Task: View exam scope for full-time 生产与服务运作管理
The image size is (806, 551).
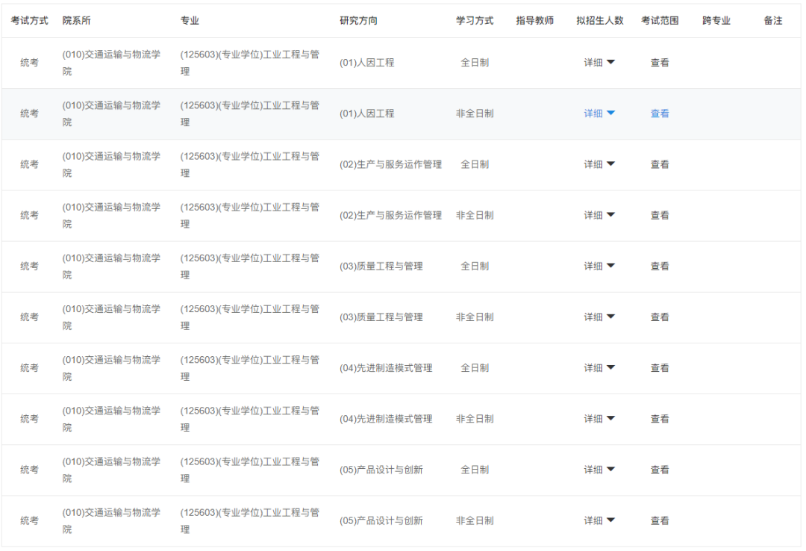Action: click(660, 164)
